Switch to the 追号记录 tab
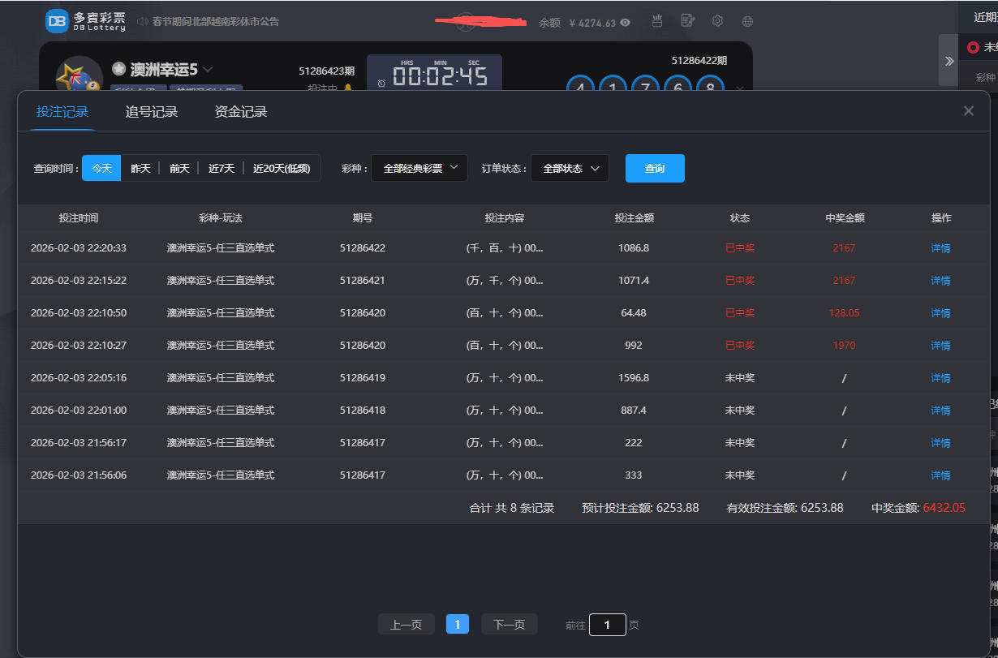The width and height of the screenshot is (998, 658). (152, 112)
